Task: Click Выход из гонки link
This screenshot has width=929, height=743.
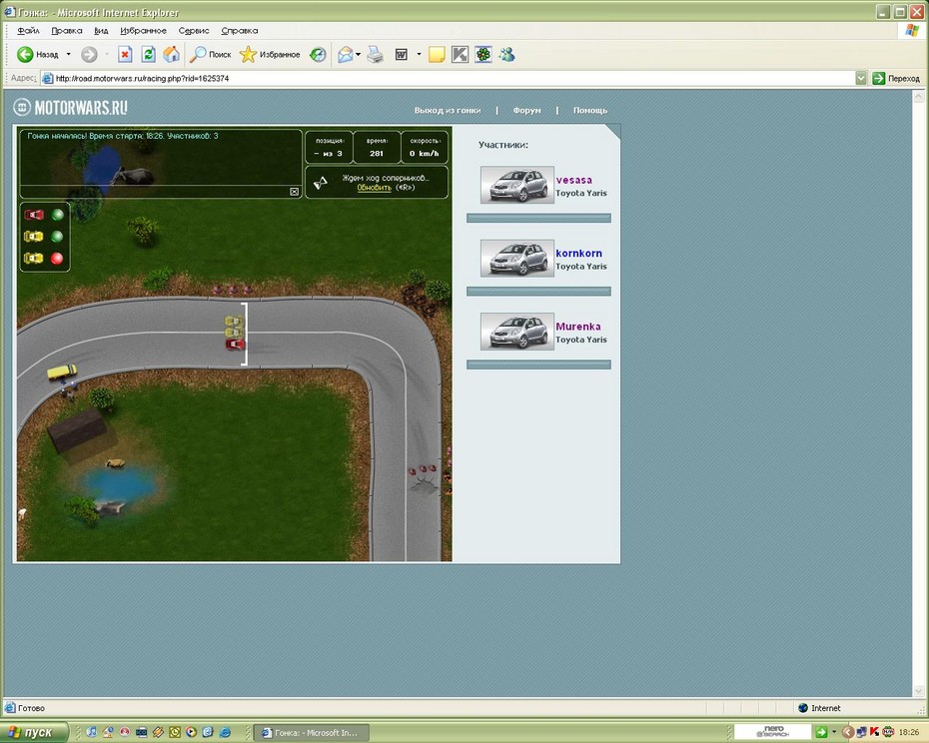Action: pos(448,110)
